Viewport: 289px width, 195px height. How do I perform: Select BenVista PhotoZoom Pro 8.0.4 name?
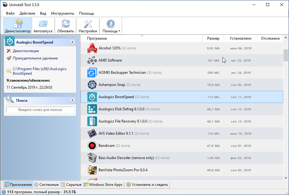coord(123,170)
